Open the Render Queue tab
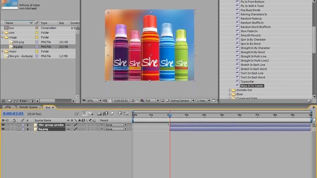Screen dimensions: 317x178 [x=28, y=107]
